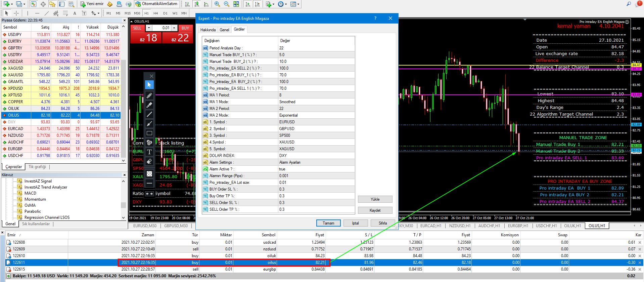Click the Sıfırla reset button
This screenshot has height=282, width=644.
pos(383,223)
